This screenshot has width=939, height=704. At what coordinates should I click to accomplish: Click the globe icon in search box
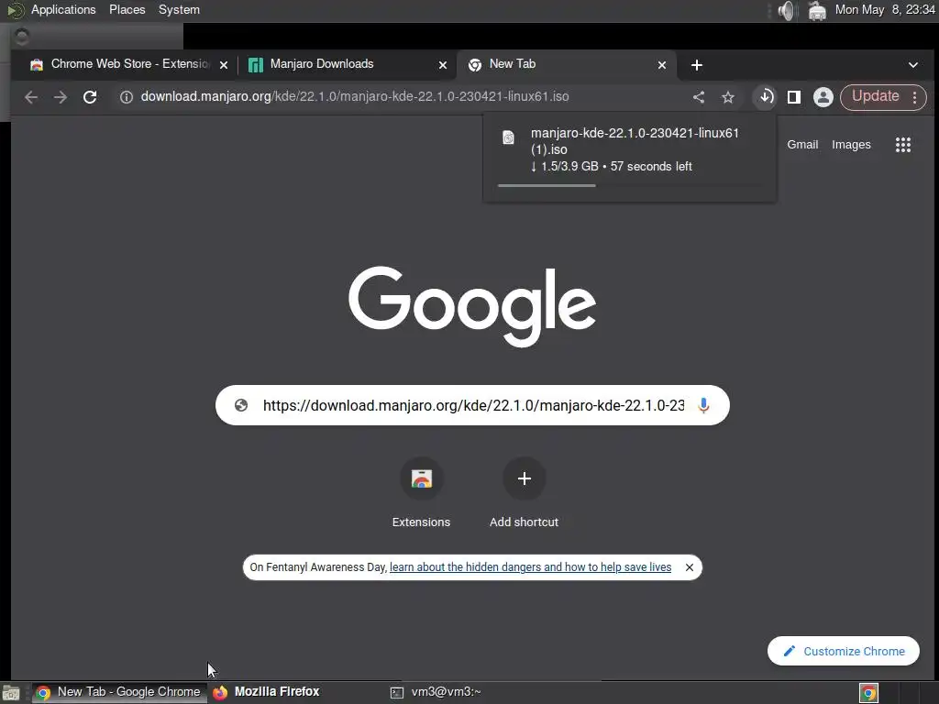[x=241, y=405]
